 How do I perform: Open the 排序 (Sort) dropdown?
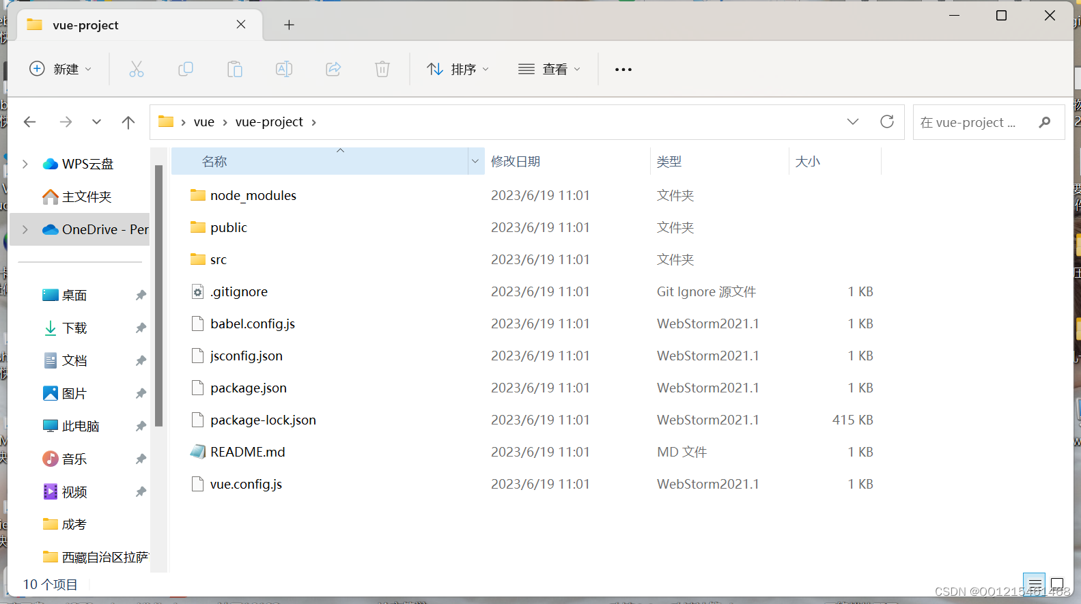pyautogui.click(x=458, y=69)
